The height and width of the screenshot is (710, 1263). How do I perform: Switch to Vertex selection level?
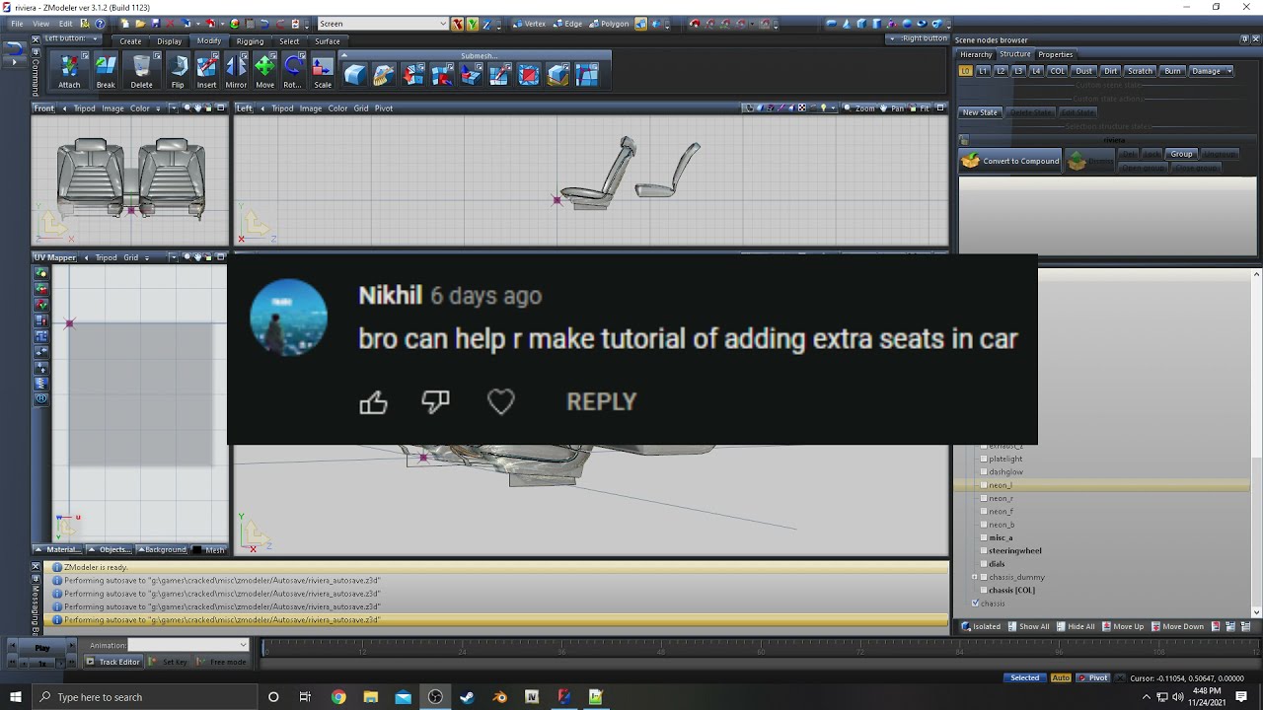coord(530,24)
